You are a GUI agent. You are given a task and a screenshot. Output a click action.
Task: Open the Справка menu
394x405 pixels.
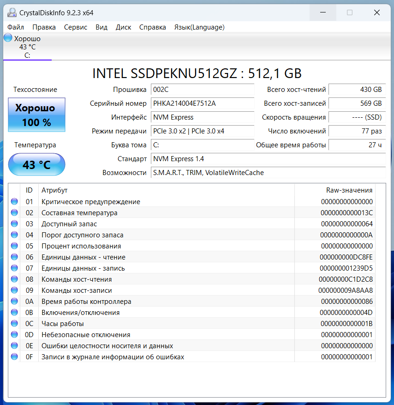pyautogui.click(x=152, y=27)
